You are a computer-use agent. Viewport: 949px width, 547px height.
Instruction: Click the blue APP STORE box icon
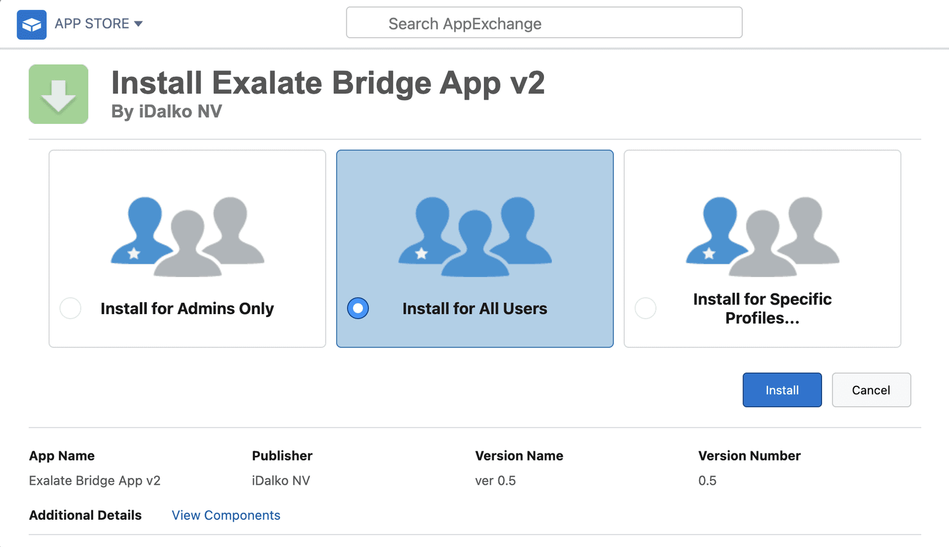[x=32, y=24]
